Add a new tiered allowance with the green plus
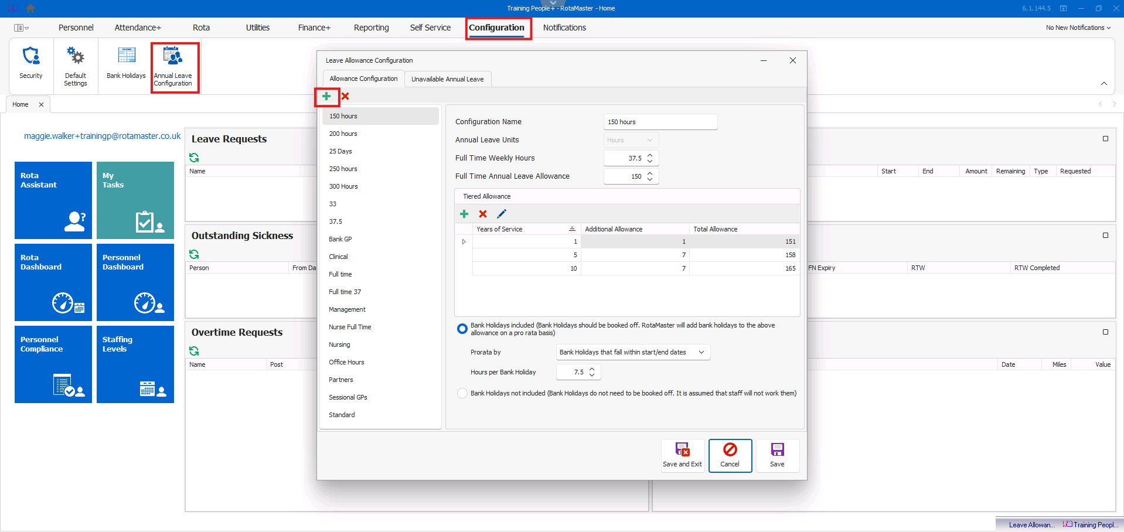This screenshot has width=1124, height=532. click(464, 214)
